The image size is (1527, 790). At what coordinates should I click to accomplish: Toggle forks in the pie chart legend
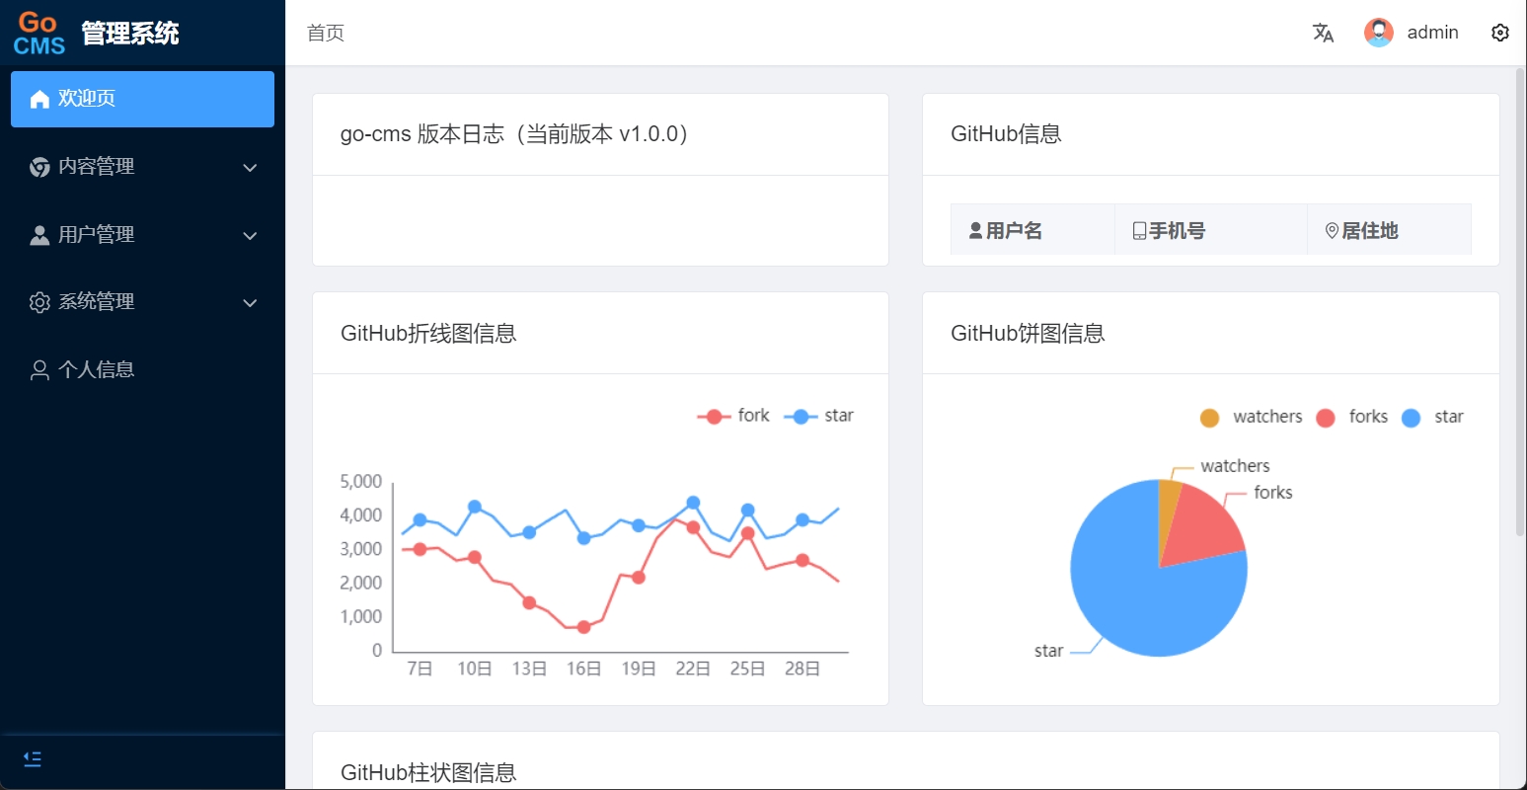click(1352, 417)
